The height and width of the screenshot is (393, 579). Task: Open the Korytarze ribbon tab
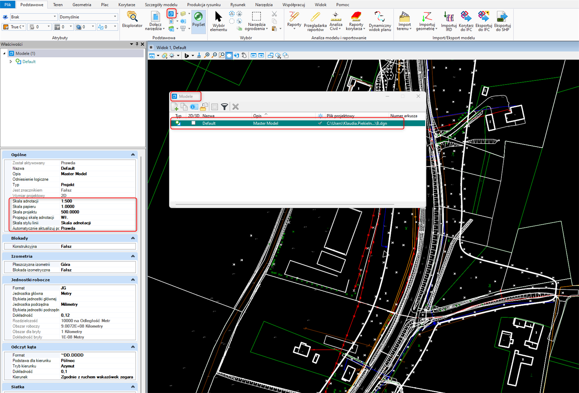pos(127,5)
